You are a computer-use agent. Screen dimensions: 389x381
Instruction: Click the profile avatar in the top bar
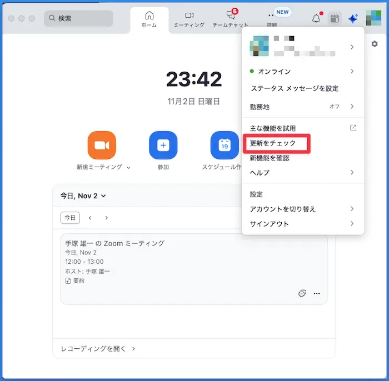[373, 18]
